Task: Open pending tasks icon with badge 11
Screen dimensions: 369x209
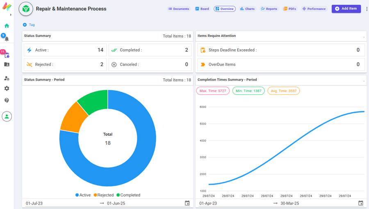Action: (7, 55)
